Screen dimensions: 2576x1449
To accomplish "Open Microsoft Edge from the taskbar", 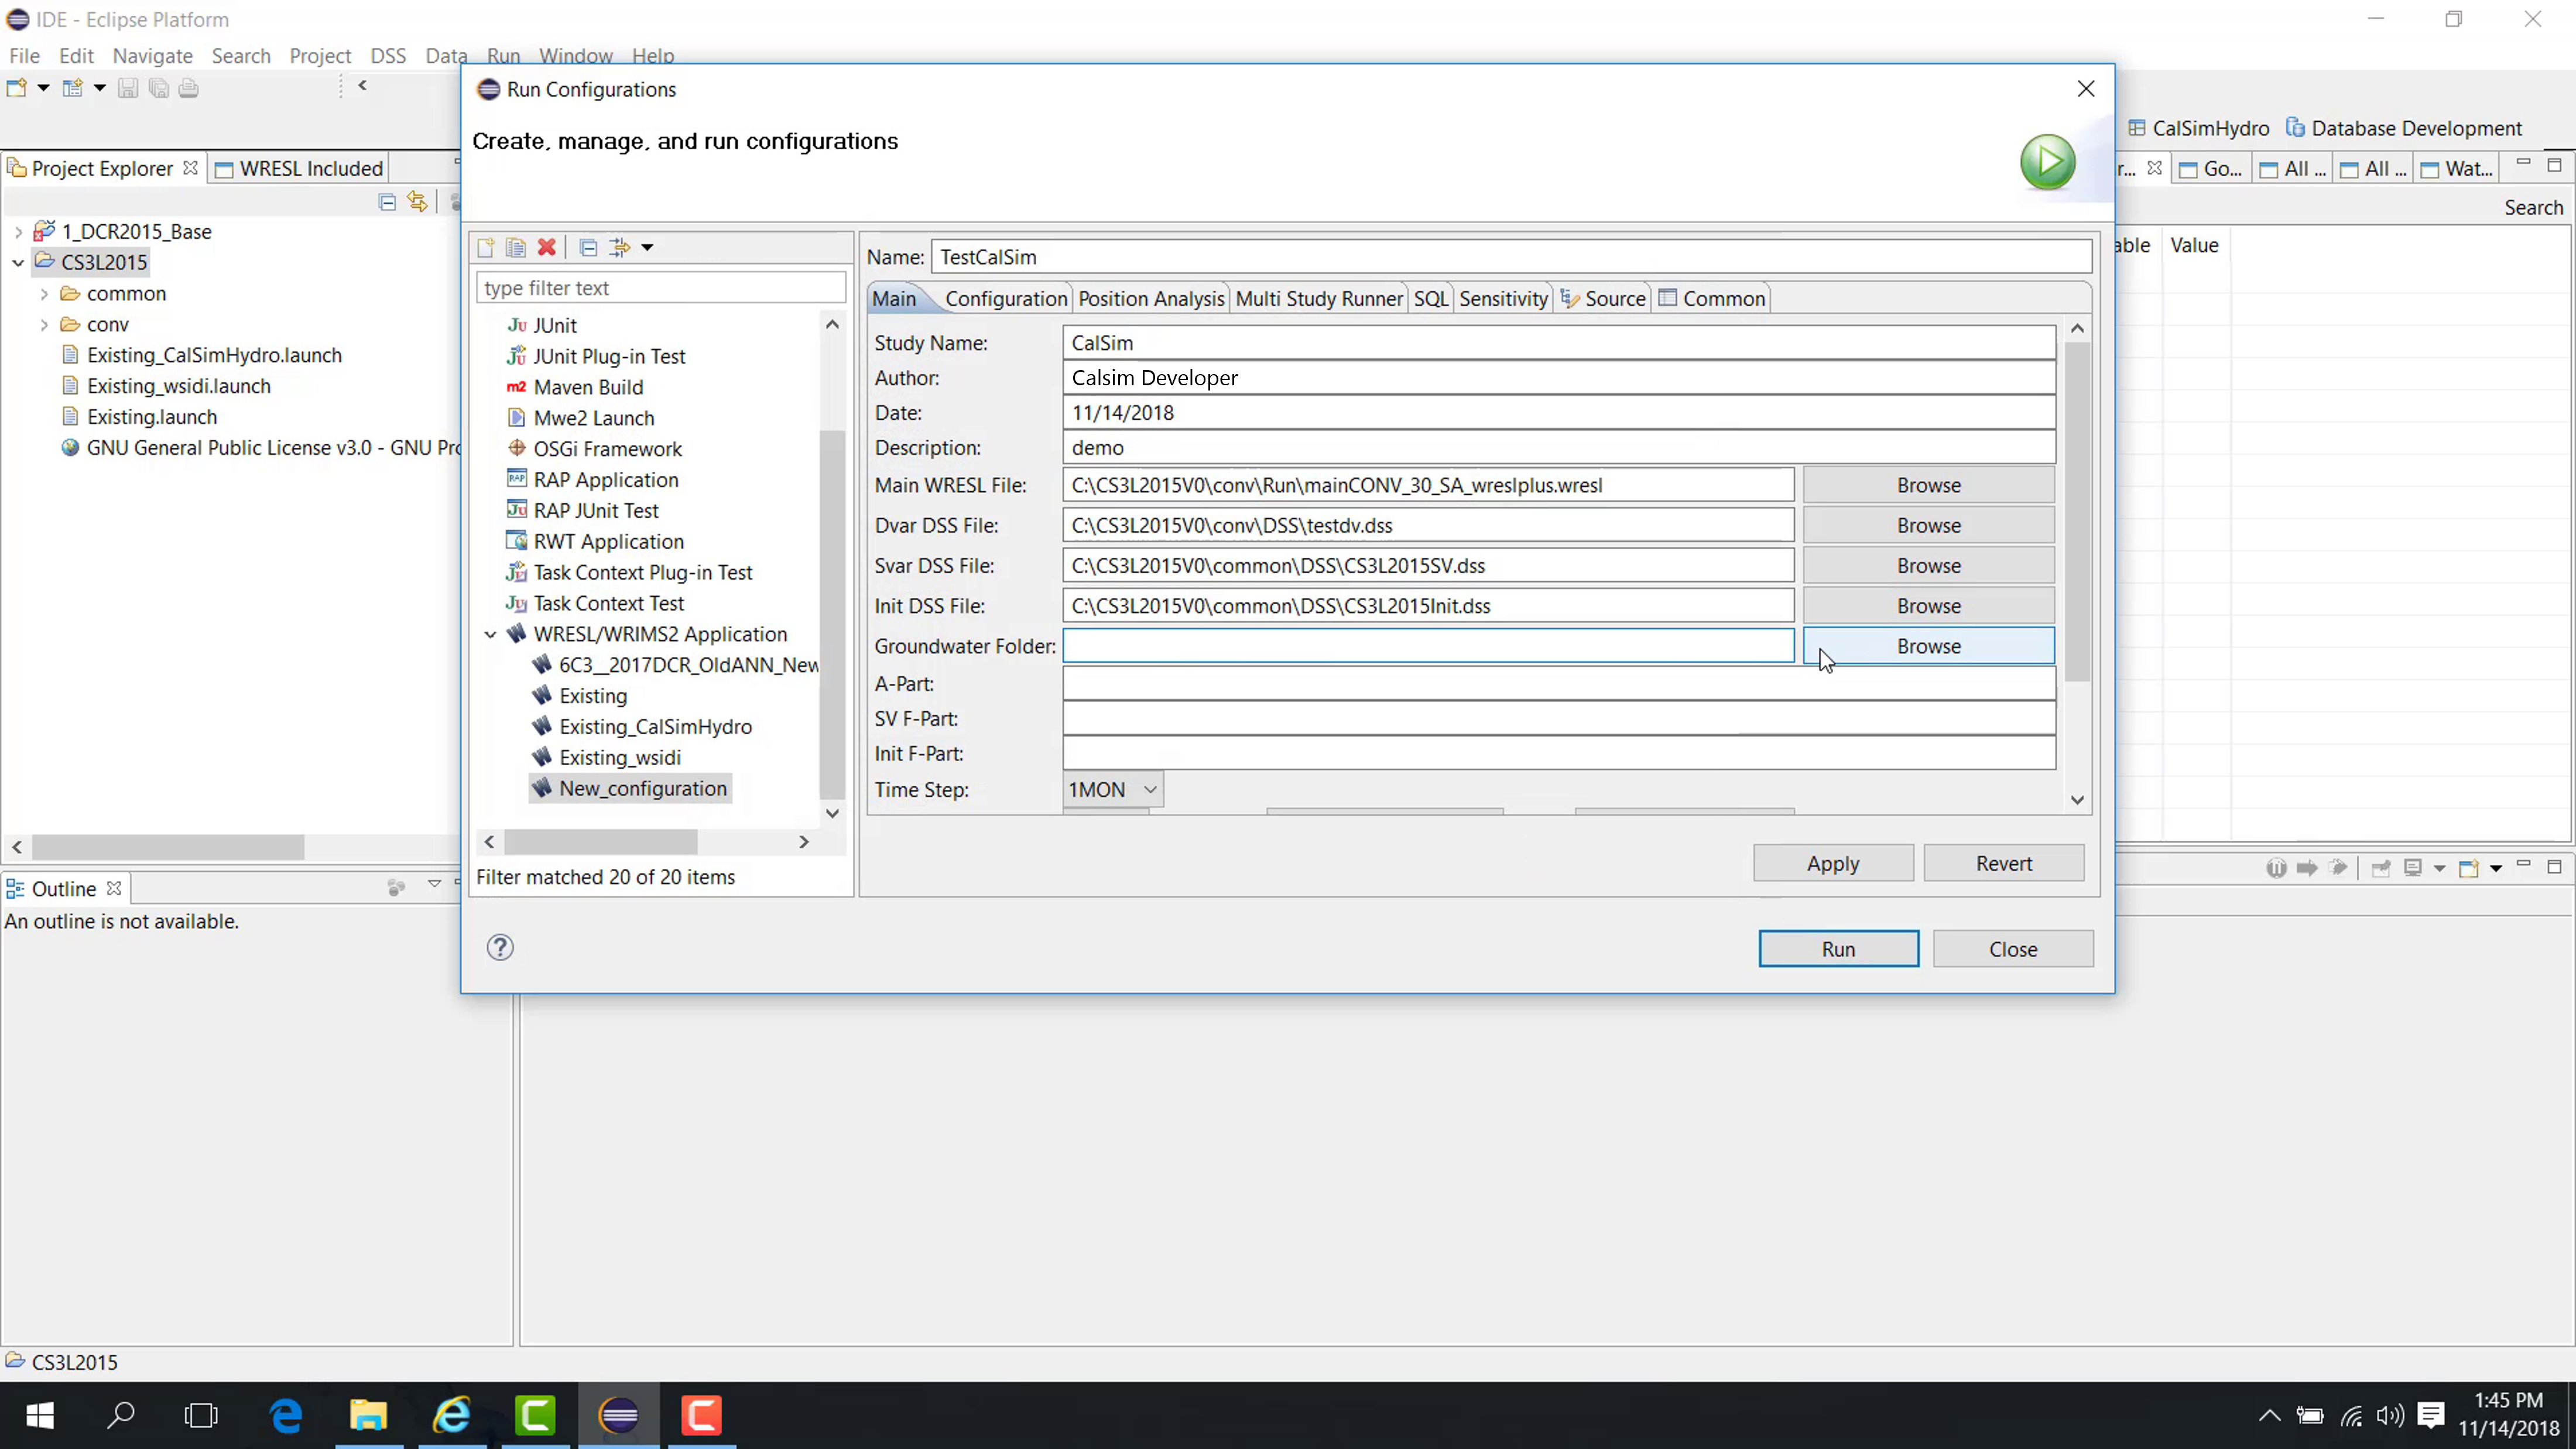I will tap(287, 1415).
